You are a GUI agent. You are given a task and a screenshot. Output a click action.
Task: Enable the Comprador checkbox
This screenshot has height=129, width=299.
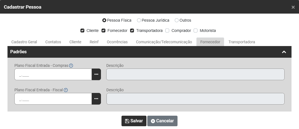click(x=167, y=31)
